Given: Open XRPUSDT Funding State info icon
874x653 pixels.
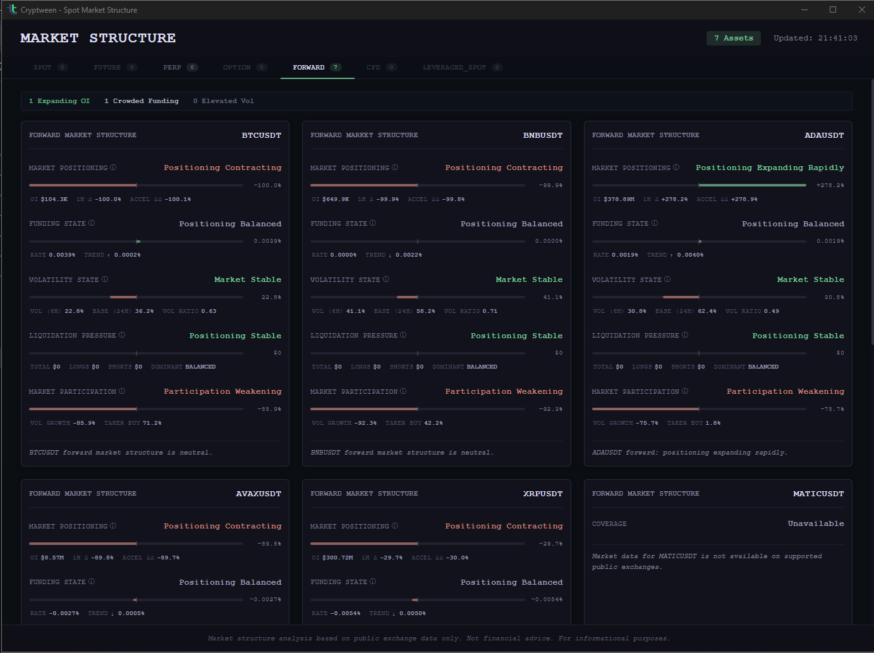Looking at the screenshot, I should 373,582.
